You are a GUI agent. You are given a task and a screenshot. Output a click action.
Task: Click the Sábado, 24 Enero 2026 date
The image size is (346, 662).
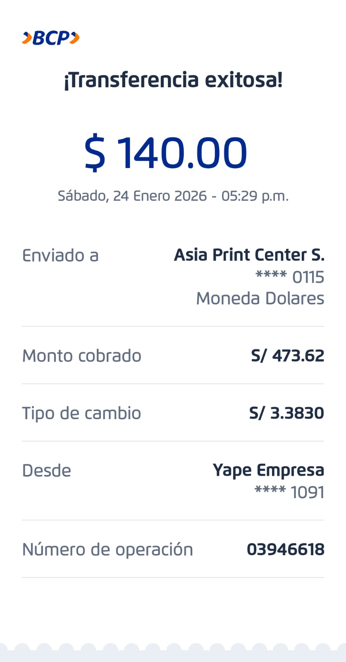(132, 196)
